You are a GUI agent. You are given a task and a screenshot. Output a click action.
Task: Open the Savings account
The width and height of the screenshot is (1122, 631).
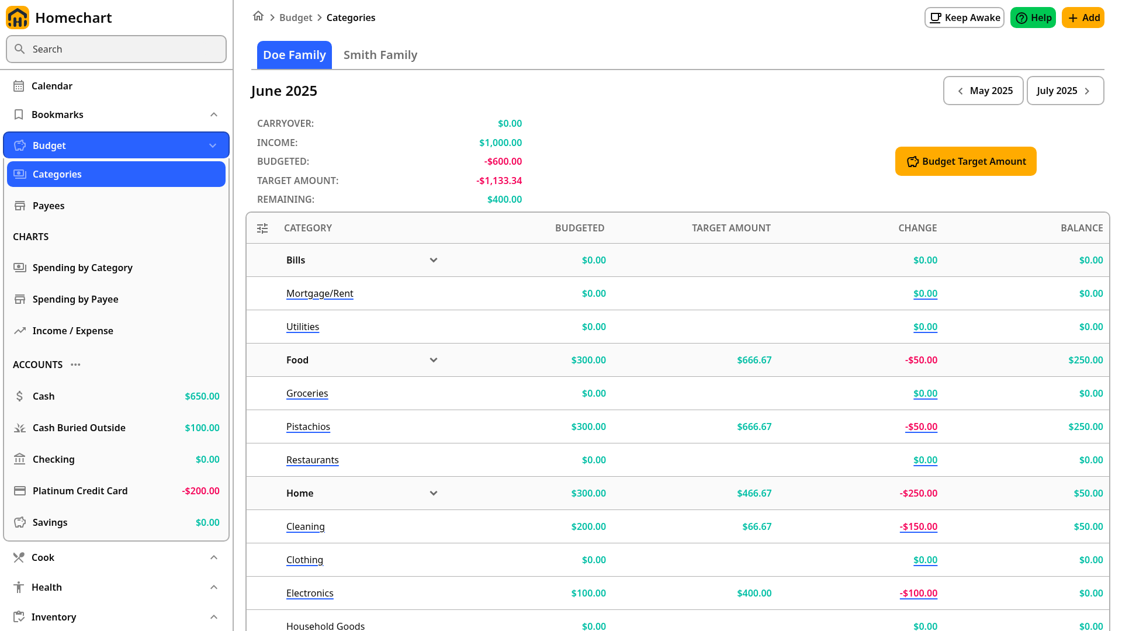[116, 522]
